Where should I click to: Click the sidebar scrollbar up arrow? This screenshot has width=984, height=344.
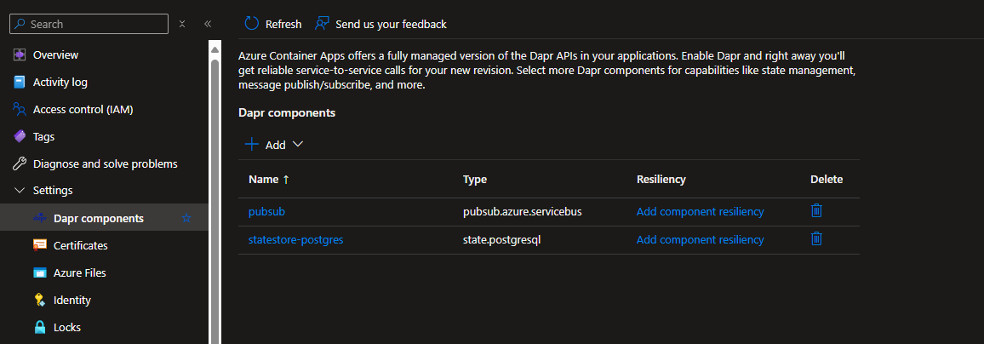click(215, 49)
